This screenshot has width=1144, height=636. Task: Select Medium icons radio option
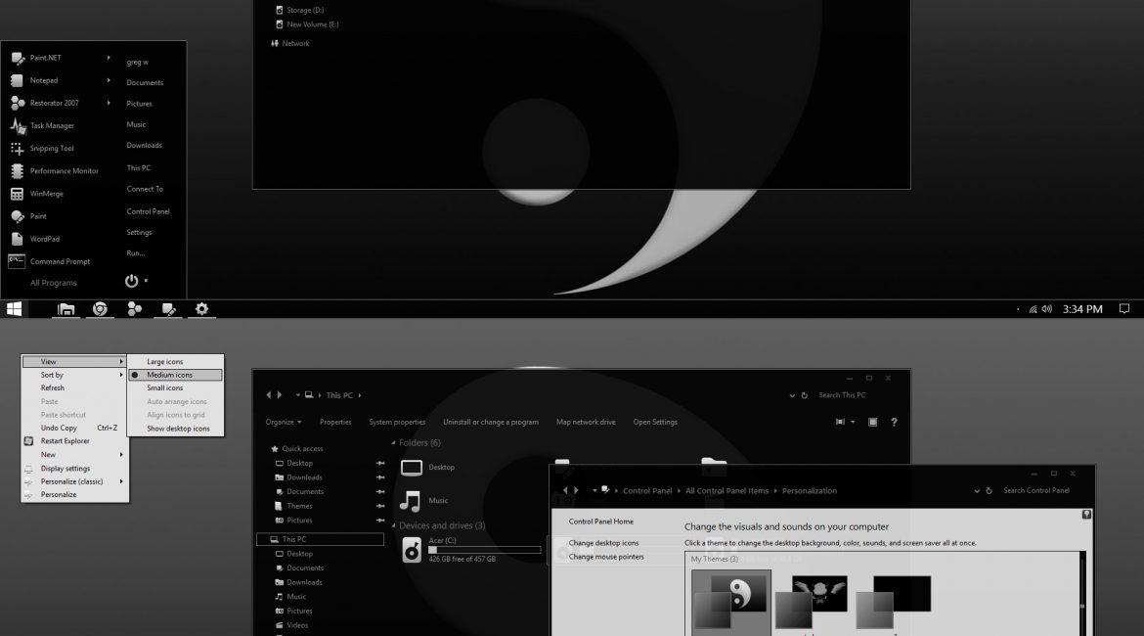point(175,375)
